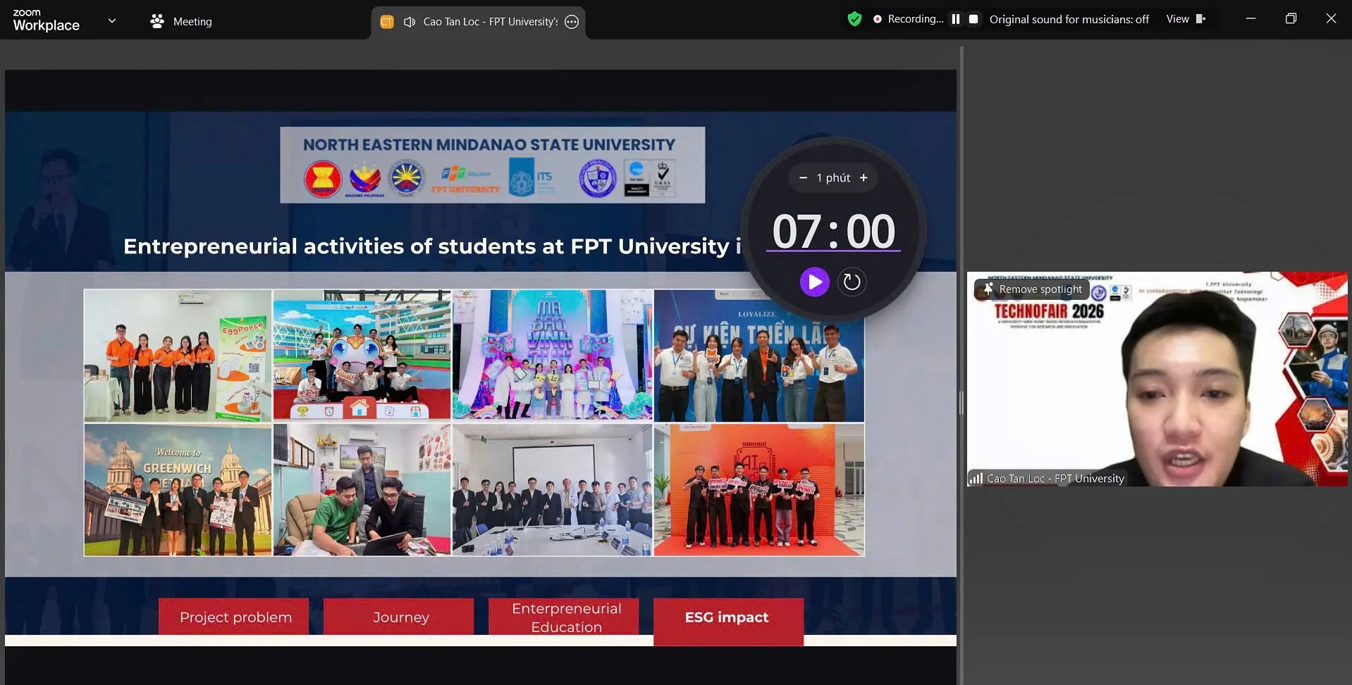Image resolution: width=1352 pixels, height=685 pixels.
Task: Click the Recording status indicator
Action: pos(908,19)
